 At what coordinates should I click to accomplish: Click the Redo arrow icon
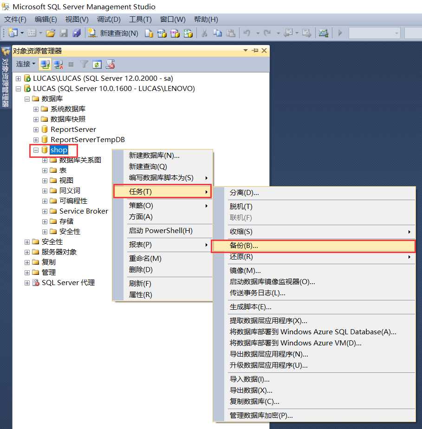267,33
